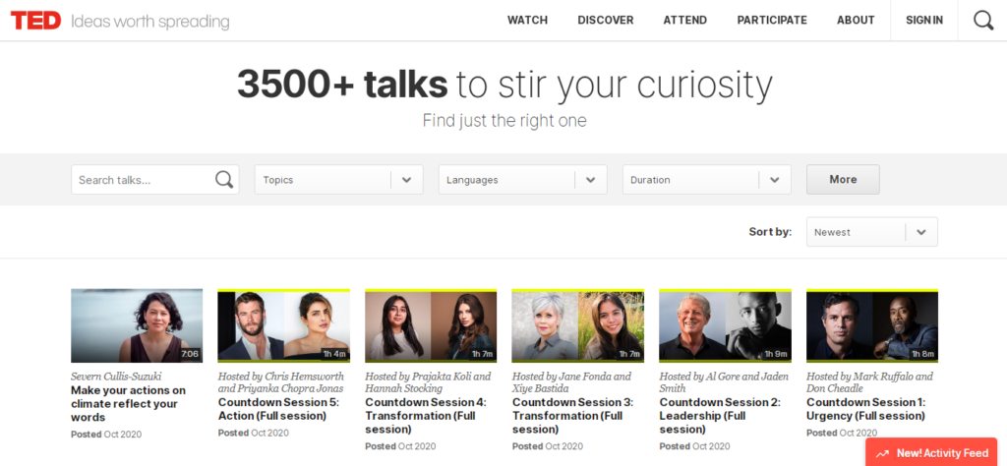
Task: Expand the Languages dropdown
Action: click(523, 180)
